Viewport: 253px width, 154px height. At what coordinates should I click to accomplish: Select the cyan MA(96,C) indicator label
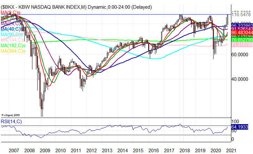11,34
